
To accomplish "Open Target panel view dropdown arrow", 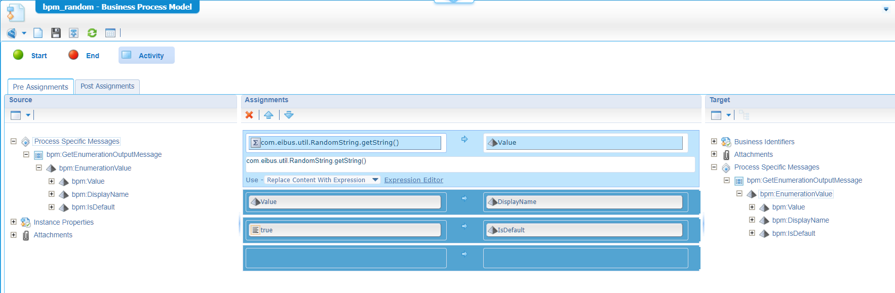I will tap(728, 115).
